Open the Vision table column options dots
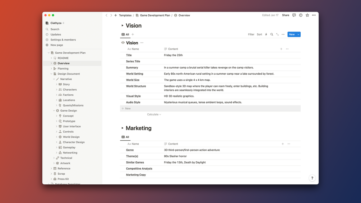361x203 pixels. click(x=287, y=49)
